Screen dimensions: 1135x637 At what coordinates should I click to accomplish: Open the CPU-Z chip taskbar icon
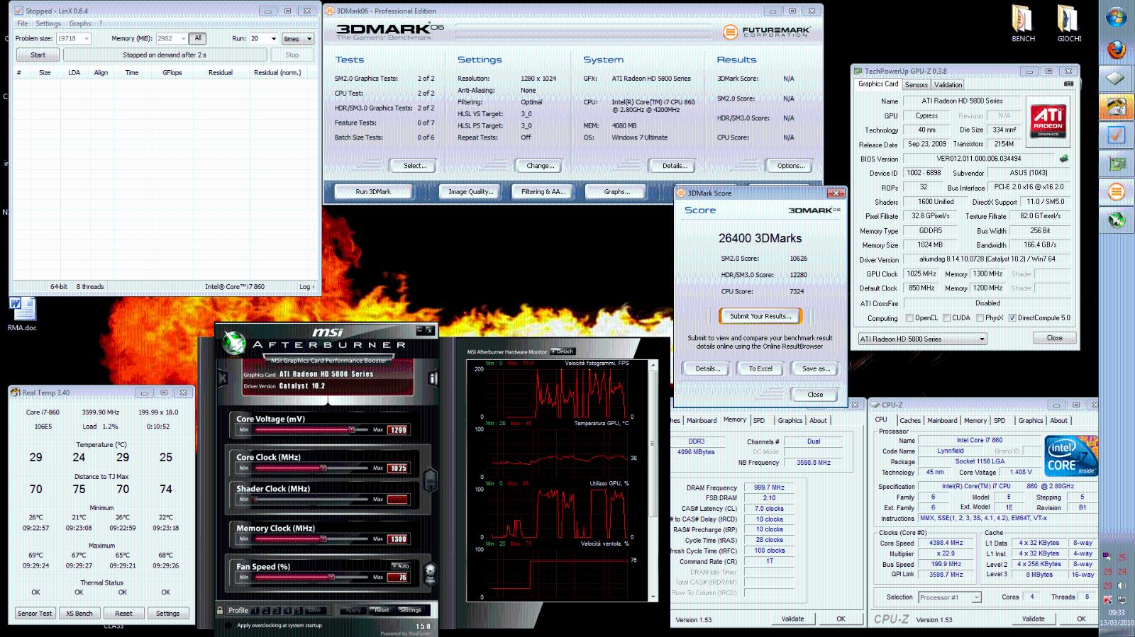click(x=1117, y=78)
